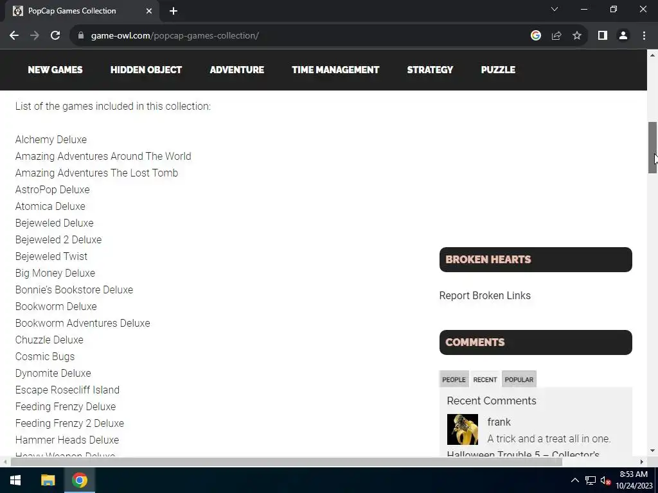Viewport: 658px width, 493px height.
Task: Click the Cosmic Bugs entry
Action: coord(45,357)
